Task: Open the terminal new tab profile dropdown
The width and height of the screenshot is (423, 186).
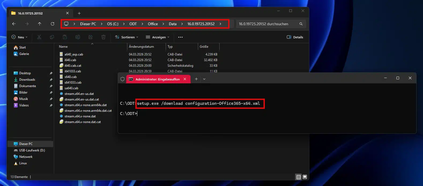Action: pyautogui.click(x=204, y=79)
